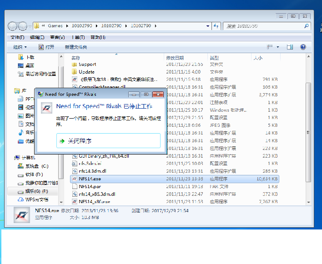Sort by 修改日期 column header

click(175, 58)
